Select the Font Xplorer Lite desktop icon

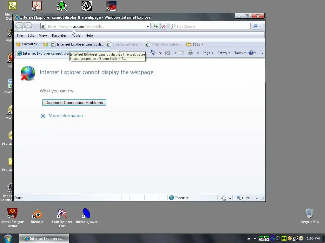[62, 218]
